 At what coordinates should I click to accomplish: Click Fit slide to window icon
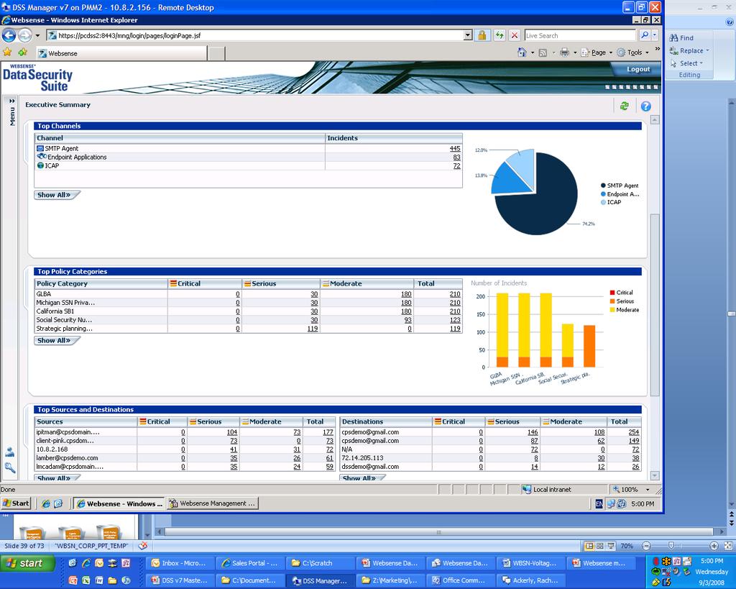[729, 546]
